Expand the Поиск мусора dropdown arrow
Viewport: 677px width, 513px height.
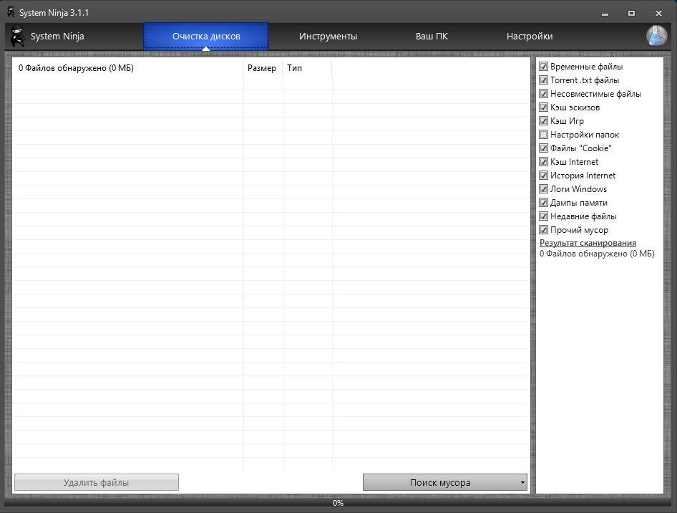tap(522, 482)
